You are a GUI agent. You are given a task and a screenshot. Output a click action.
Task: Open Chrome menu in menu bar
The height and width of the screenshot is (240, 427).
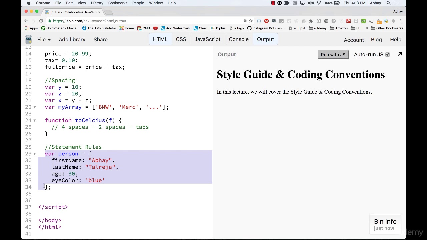[43, 3]
